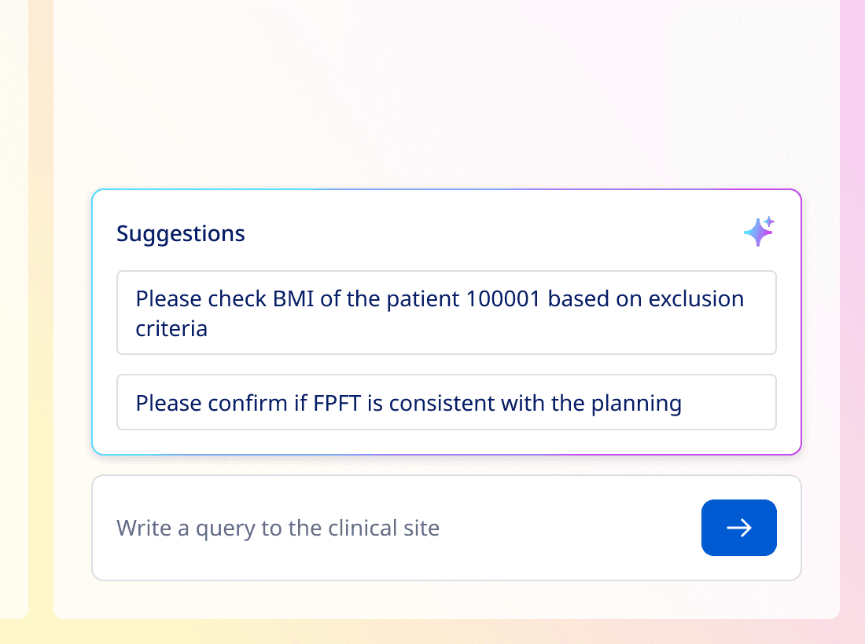Select the BMI patient 100001 suggestion
The image size is (865, 644).
[446, 313]
